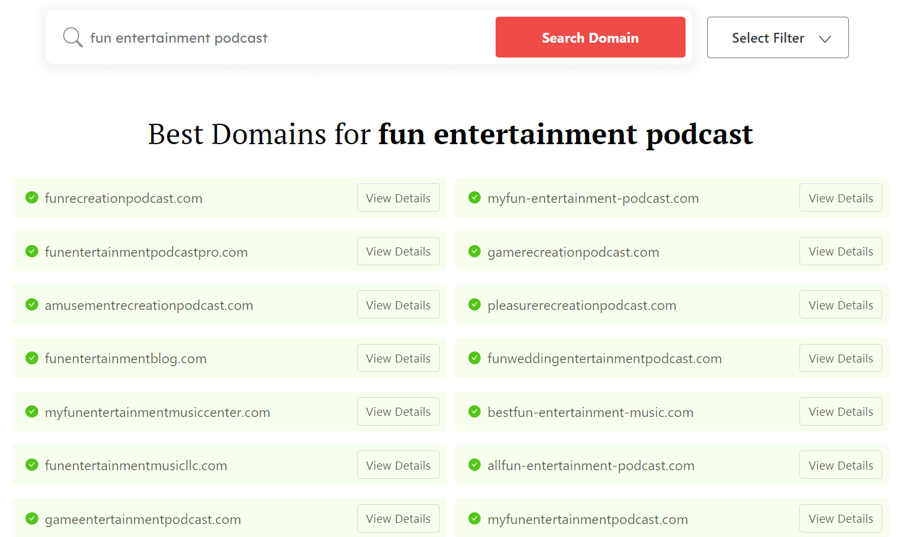View details for funweddingentertainmentpodcast.com

click(841, 358)
